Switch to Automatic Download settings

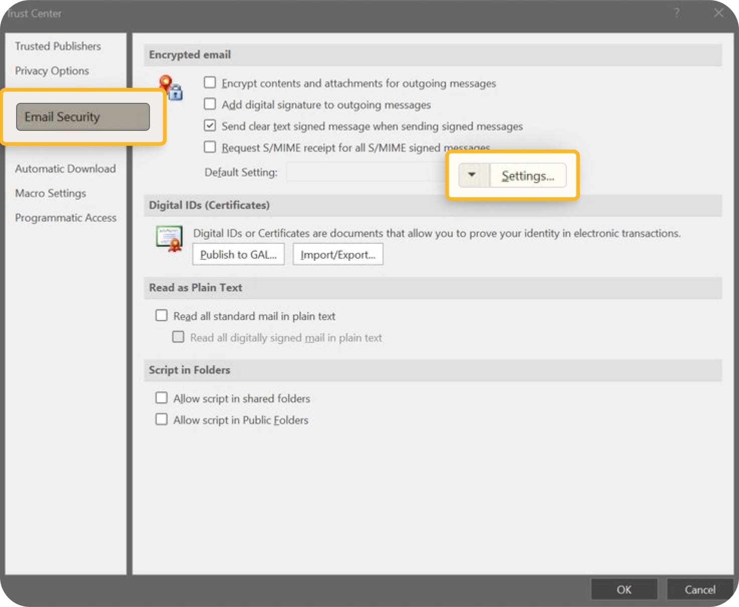(65, 169)
